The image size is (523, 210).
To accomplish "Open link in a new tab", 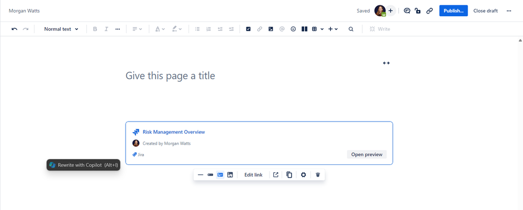I will click(276, 175).
